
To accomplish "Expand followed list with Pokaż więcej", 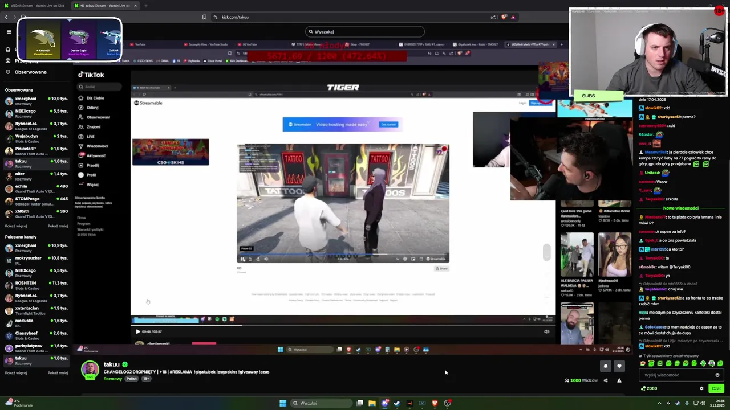I will pyautogui.click(x=16, y=226).
